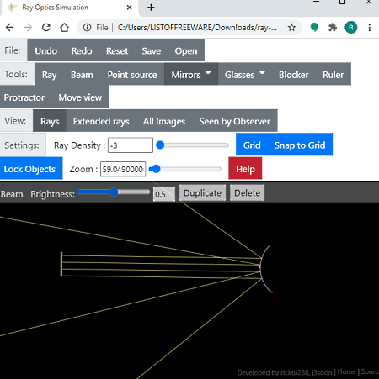379x379 pixels.
Task: Go back with the browser arrow
Action: (x=10, y=28)
